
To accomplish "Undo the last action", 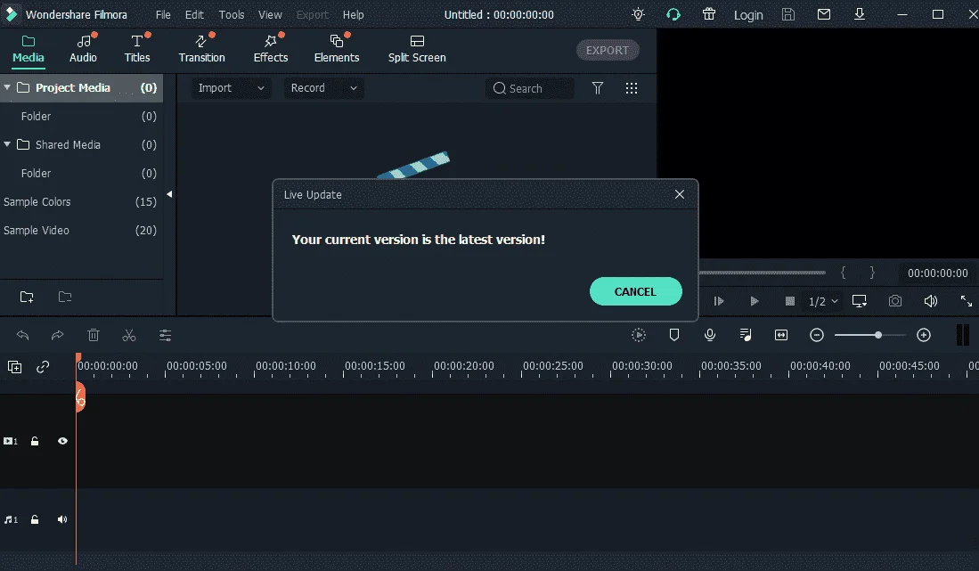I will tap(22, 335).
